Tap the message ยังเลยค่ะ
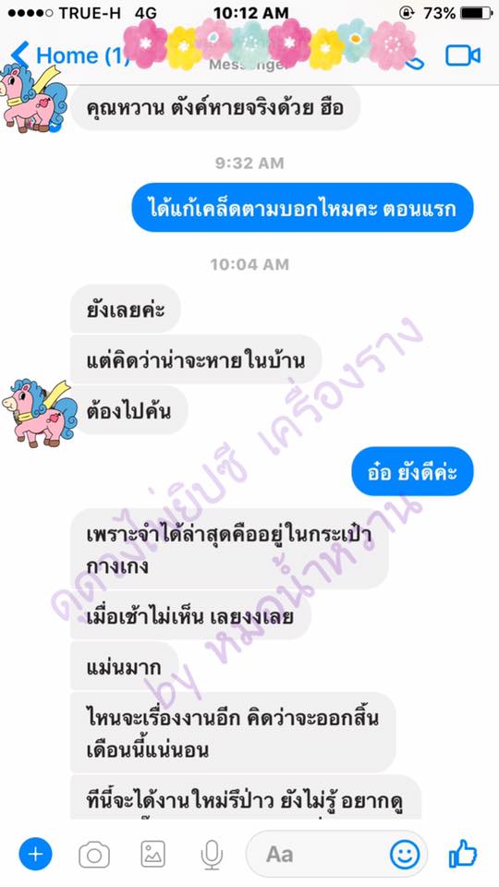This screenshot has width=499, height=887. click(126, 309)
